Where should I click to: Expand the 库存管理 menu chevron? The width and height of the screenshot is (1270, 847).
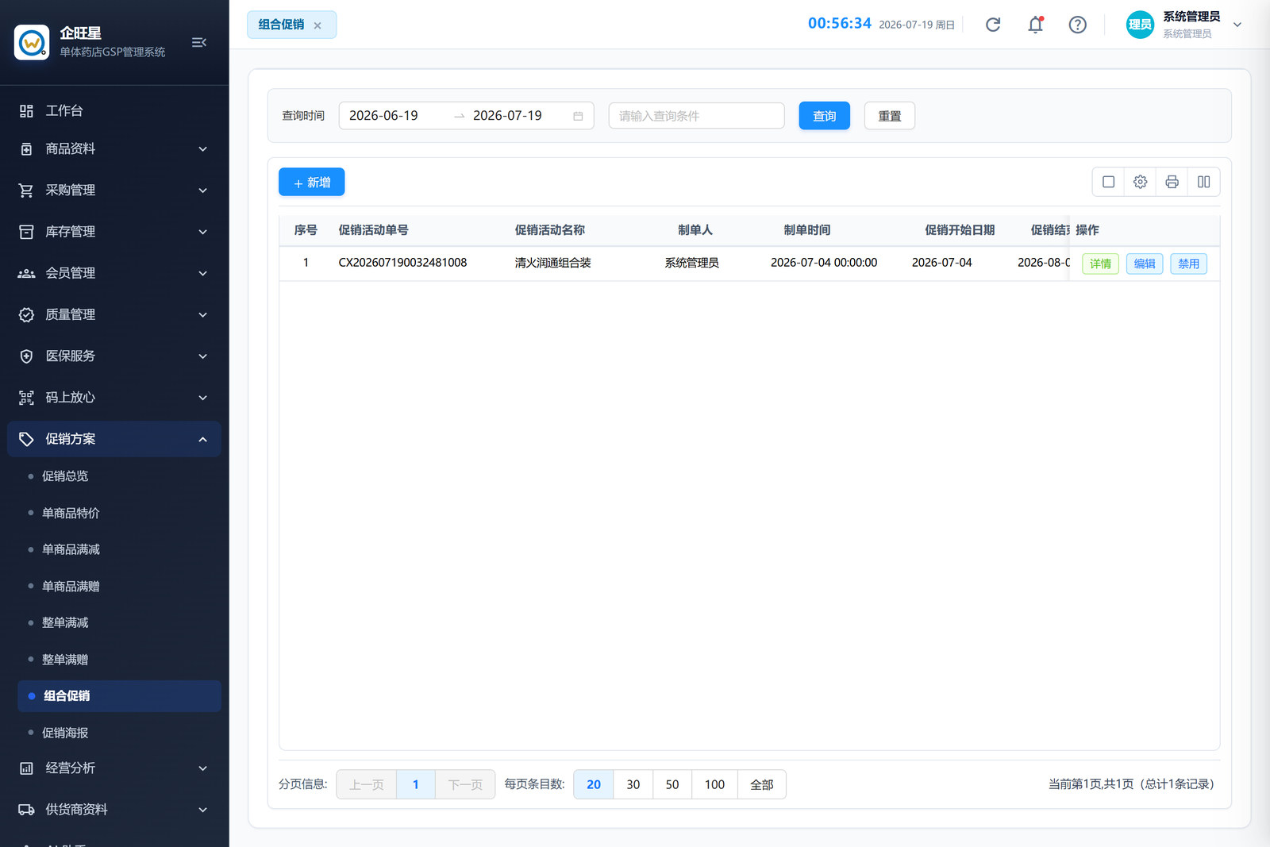(203, 232)
